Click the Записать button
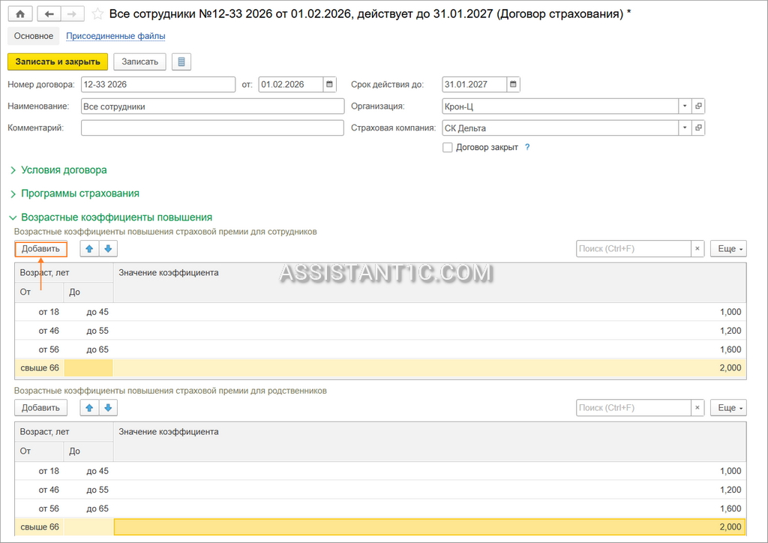Image resolution: width=768 pixels, height=543 pixels. tap(139, 61)
